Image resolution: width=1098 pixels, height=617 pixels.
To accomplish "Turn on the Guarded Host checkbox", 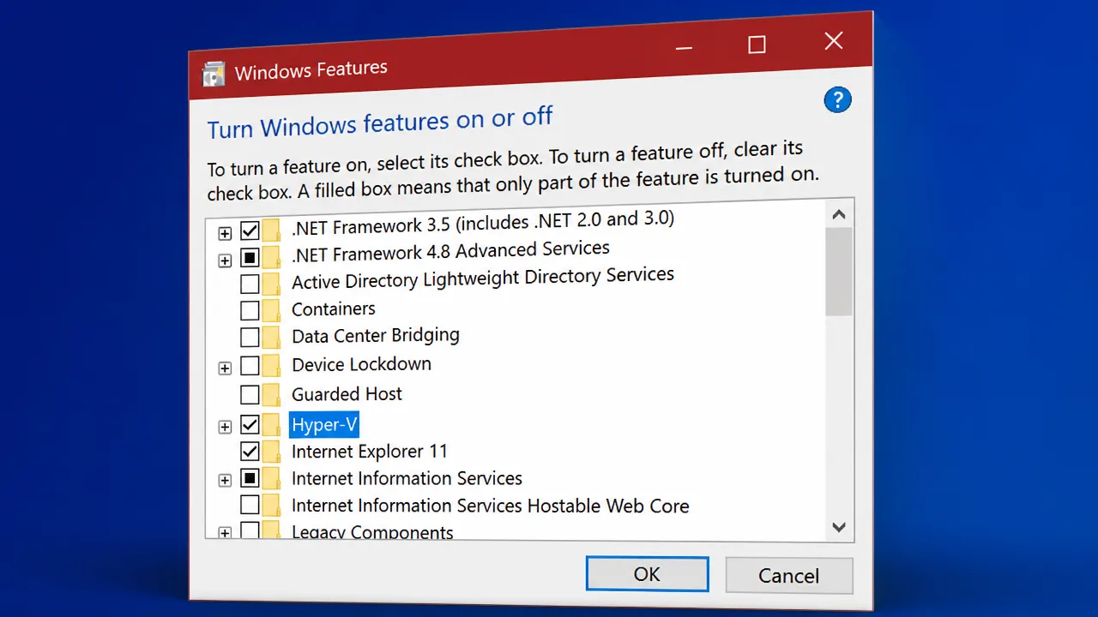I will click(x=250, y=395).
